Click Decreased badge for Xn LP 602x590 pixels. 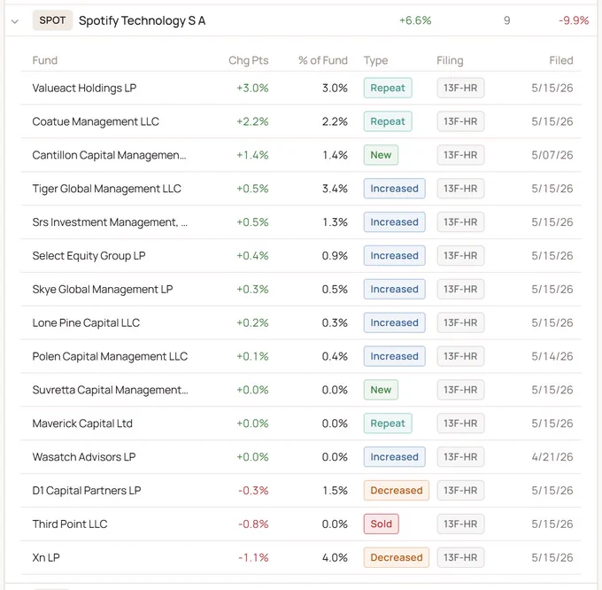[x=397, y=557]
